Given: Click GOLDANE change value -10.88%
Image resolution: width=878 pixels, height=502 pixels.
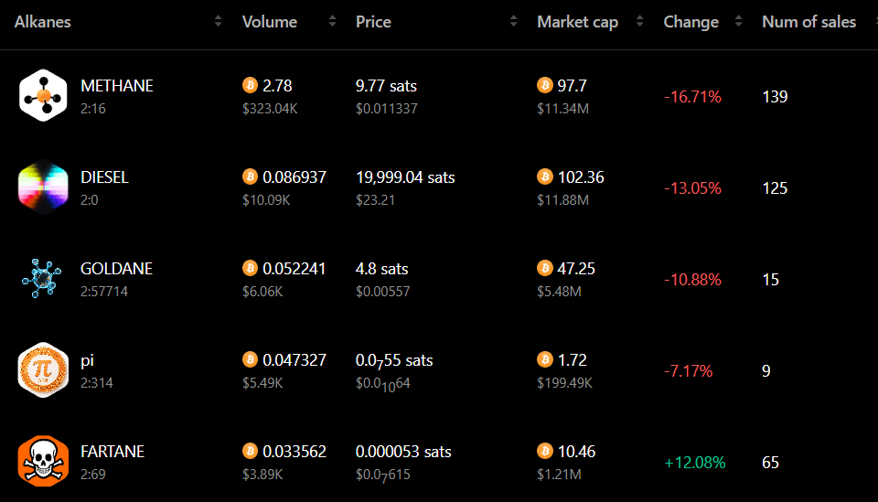Looking at the screenshot, I should [x=692, y=279].
